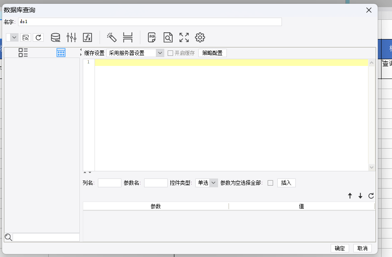This screenshot has height=257, width=392.
Task: Click the SQL document icon
Action: (x=152, y=37)
